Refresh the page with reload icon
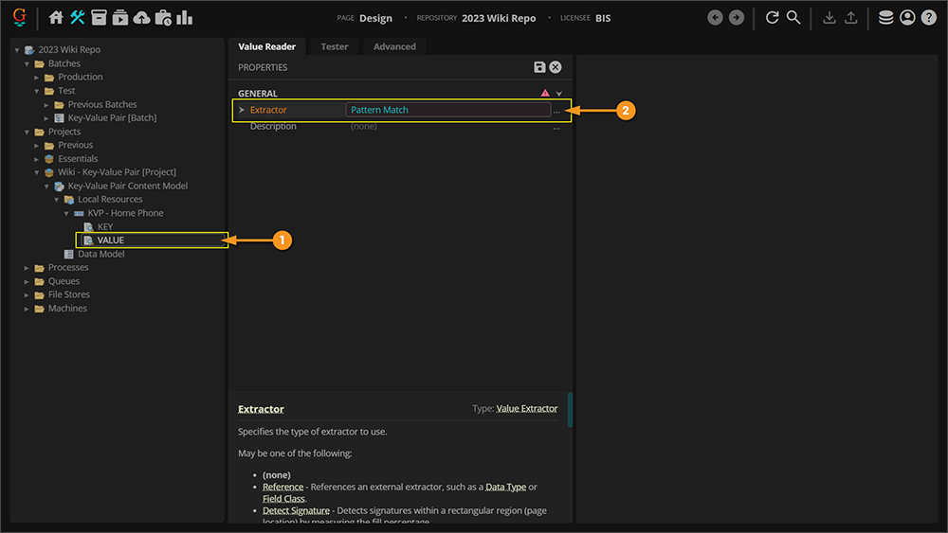Viewport: 948px width, 533px height. click(x=772, y=17)
